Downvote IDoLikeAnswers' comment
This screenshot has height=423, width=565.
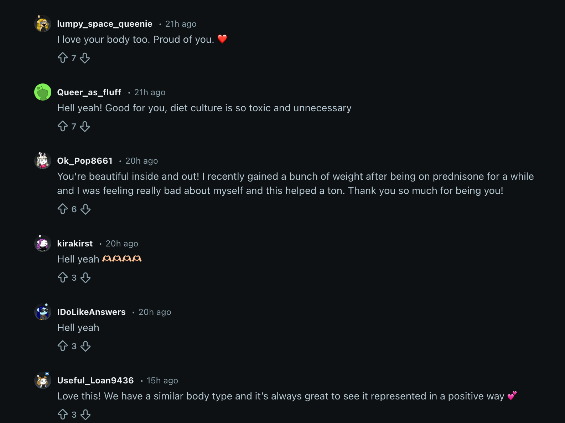85,346
